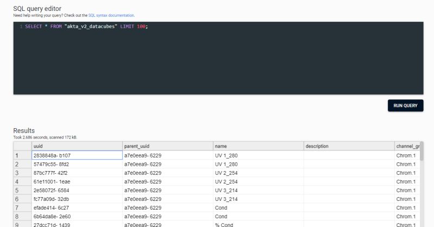Click % Cond name in row 9

click(259, 224)
